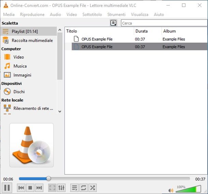Click the Cerca search field
This screenshot has width=208, height=194.
(x=164, y=23)
